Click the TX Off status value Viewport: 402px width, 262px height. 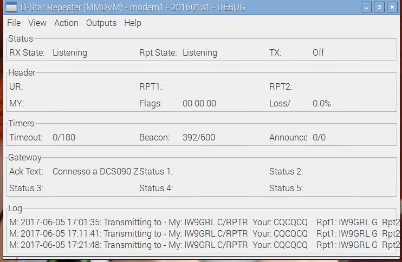point(318,52)
